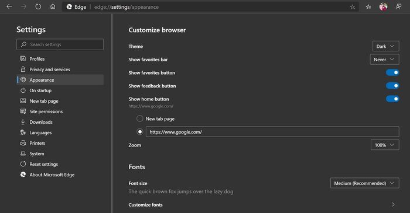Click the Printers icon
The width and height of the screenshot is (410, 213).
23,143
